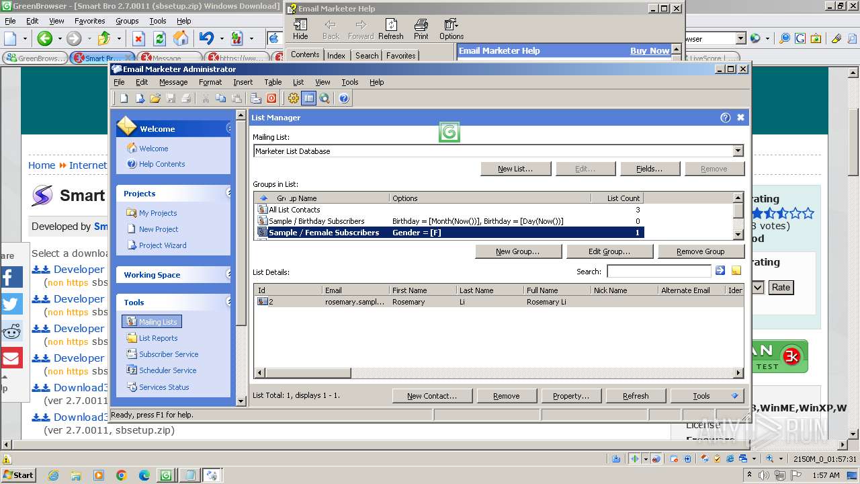Click the List Manager help question mark icon
Screen dimensions: 860x484
click(x=725, y=118)
